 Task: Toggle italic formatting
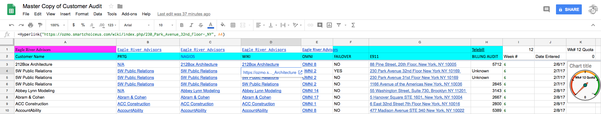click(191, 25)
